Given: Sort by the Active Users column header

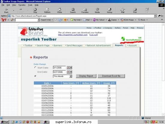Looking at the screenshot, I should coord(91,83).
